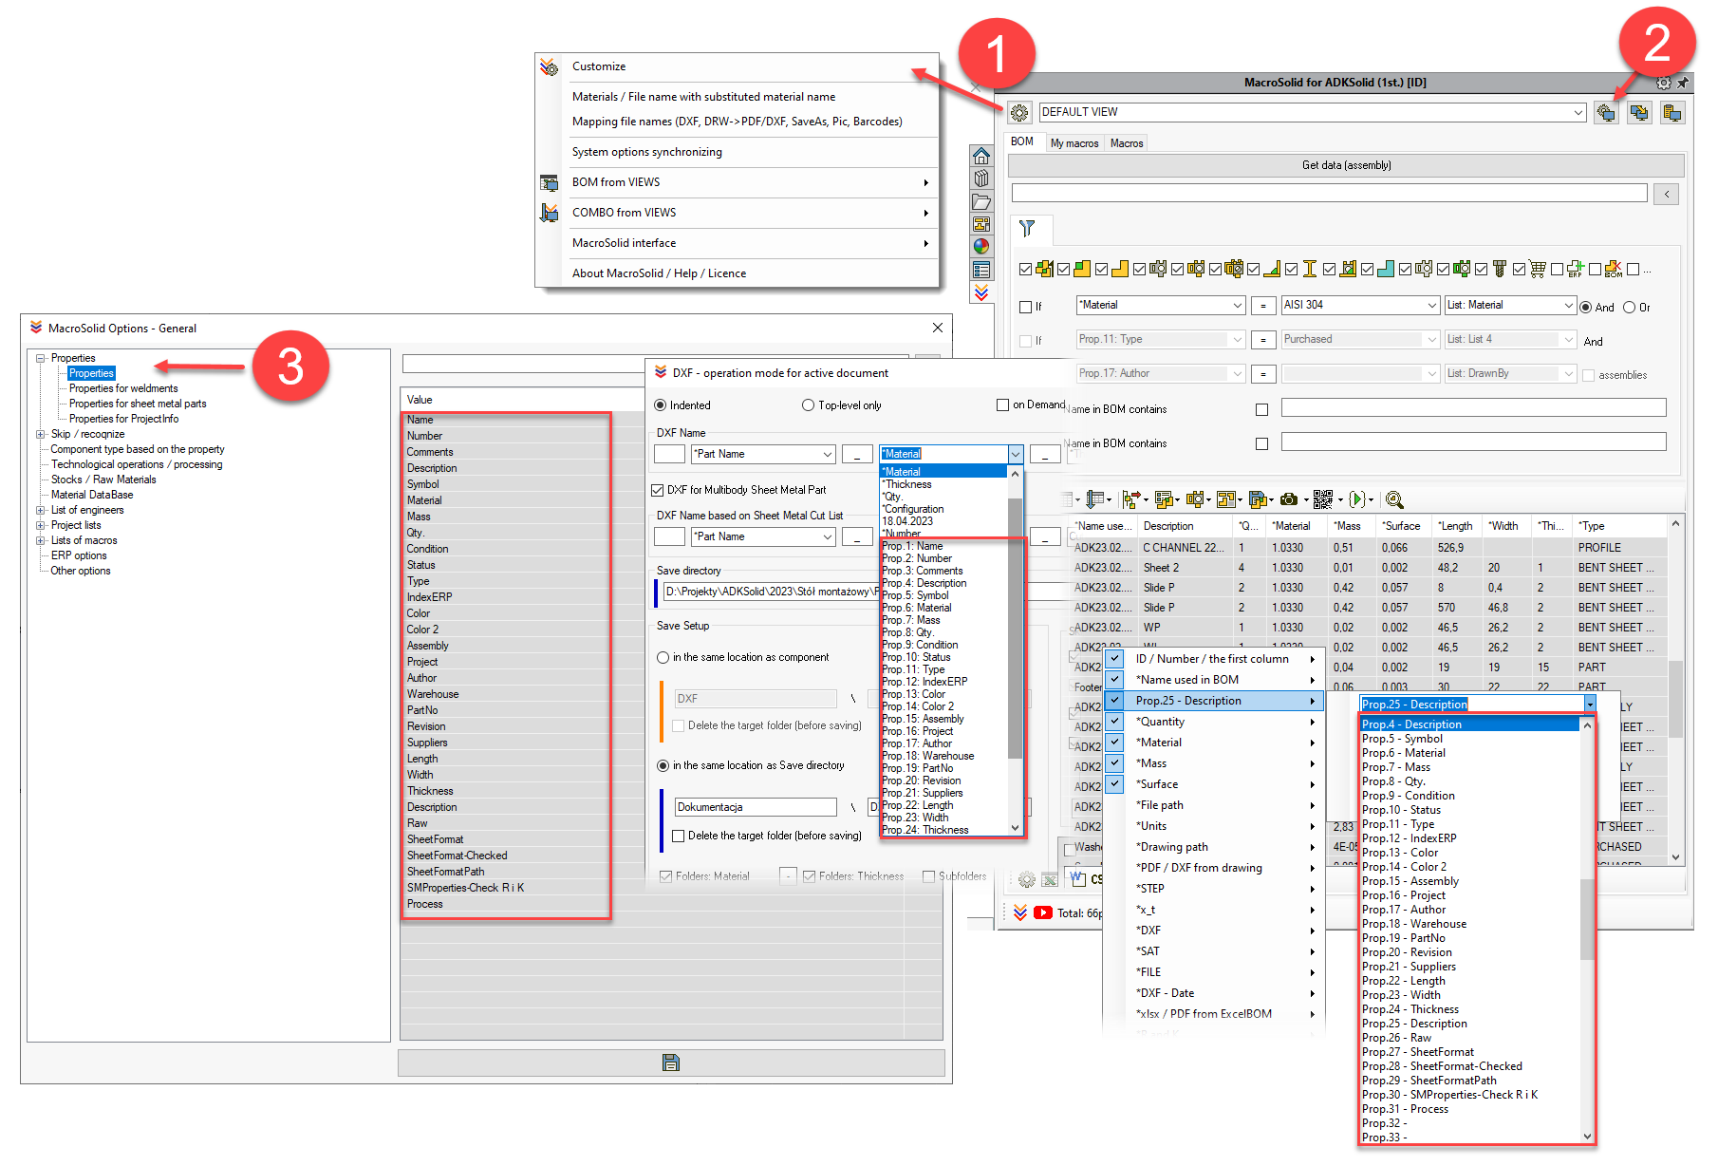Click the QR code icon in BOM toolbar

pos(1323,499)
